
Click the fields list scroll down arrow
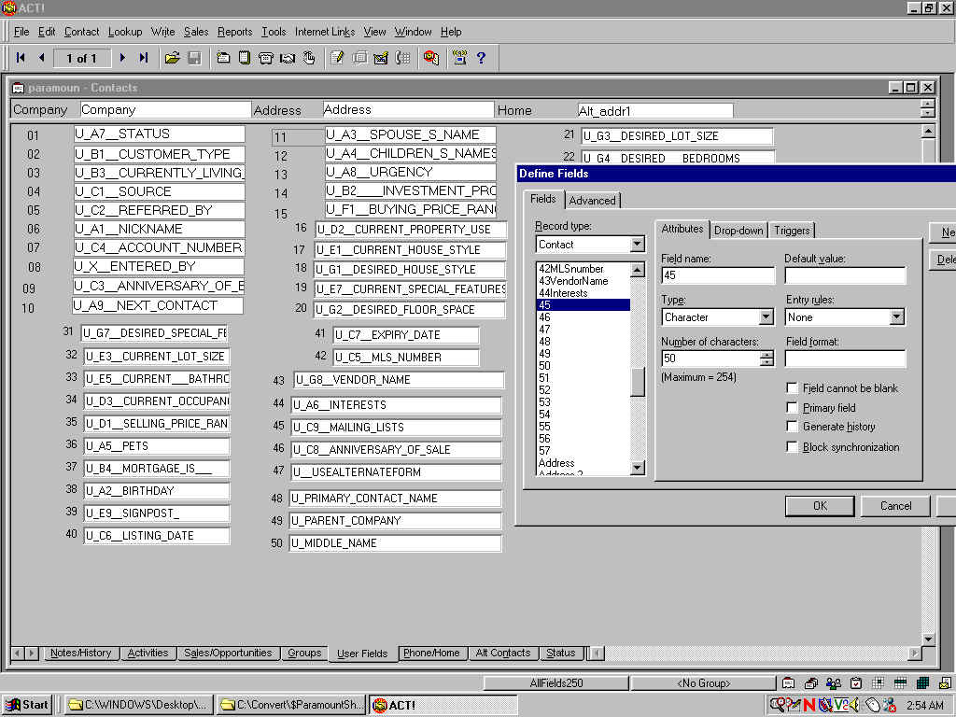pos(637,468)
